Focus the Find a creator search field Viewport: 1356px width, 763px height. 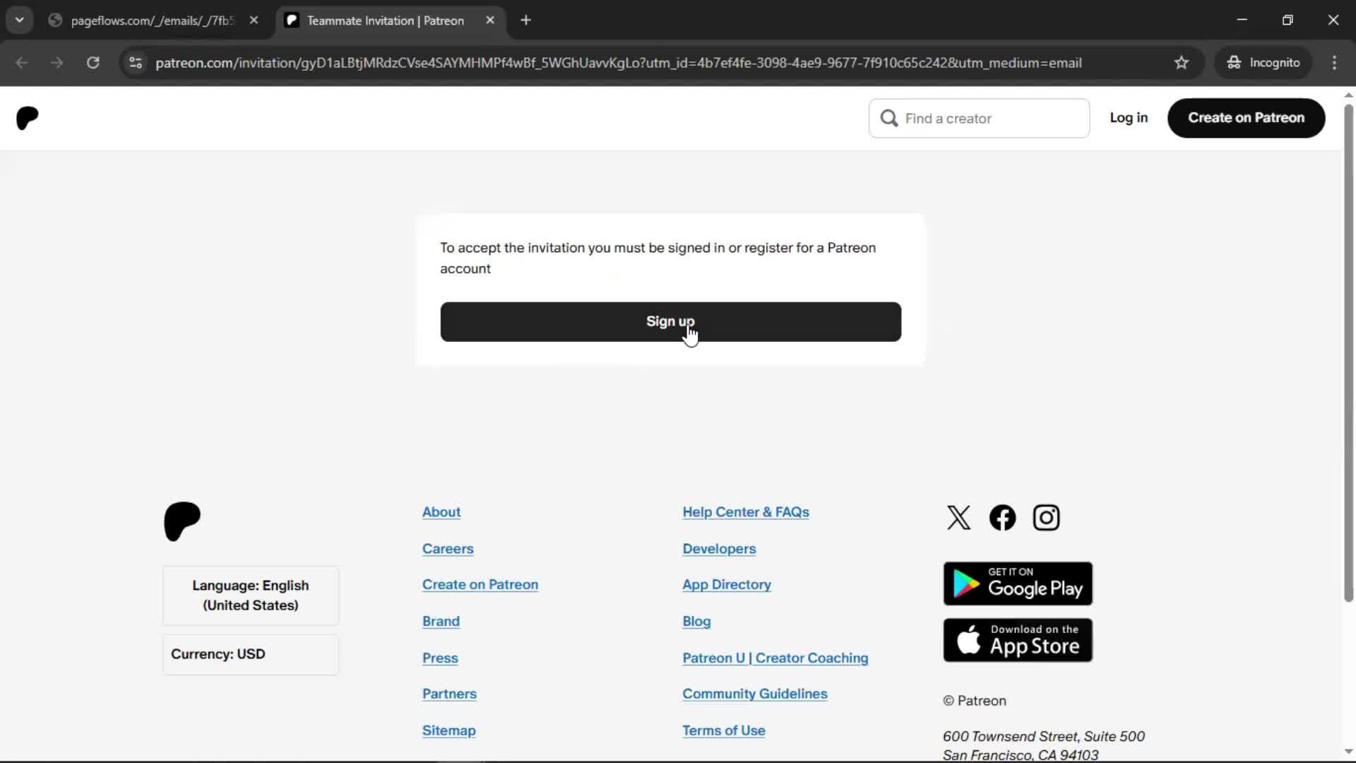979,118
